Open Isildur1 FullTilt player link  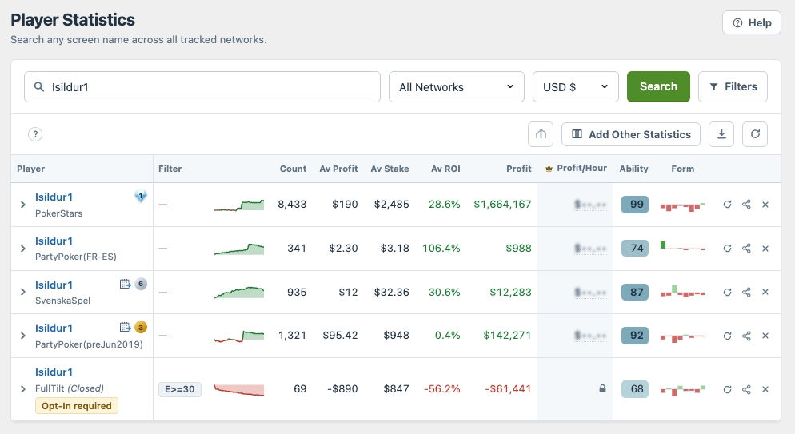tap(54, 372)
